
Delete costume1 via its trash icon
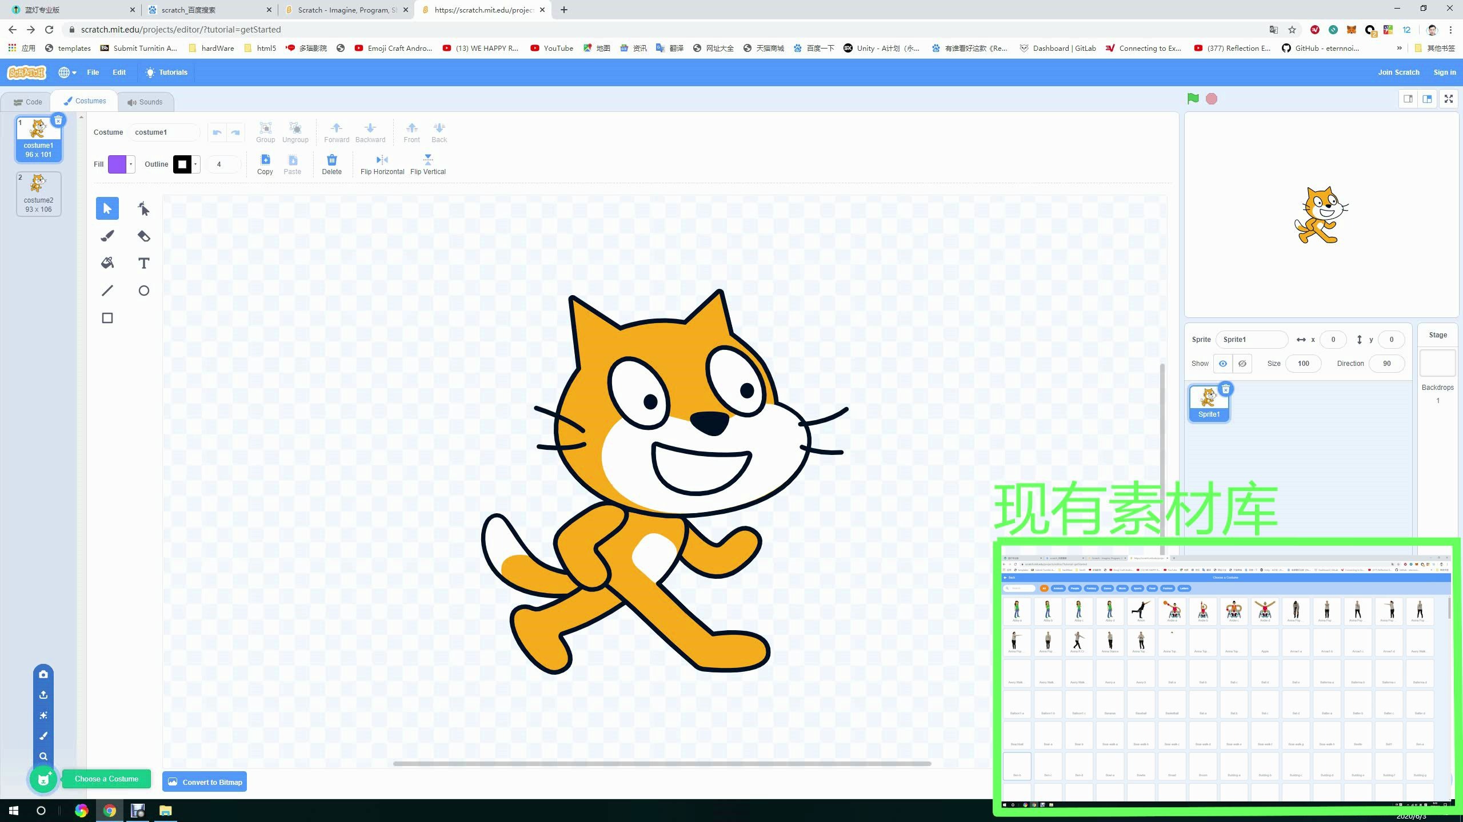click(58, 120)
